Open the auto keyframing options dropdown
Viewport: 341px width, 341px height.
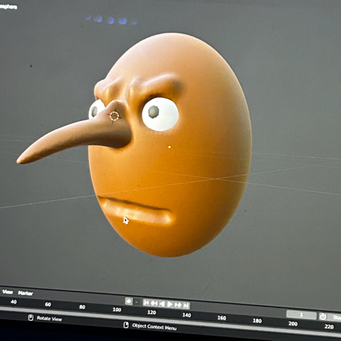coord(136,302)
